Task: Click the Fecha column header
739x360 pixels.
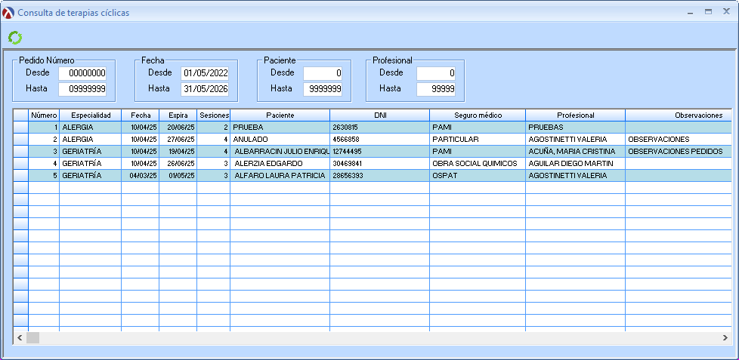Action: (x=141, y=115)
